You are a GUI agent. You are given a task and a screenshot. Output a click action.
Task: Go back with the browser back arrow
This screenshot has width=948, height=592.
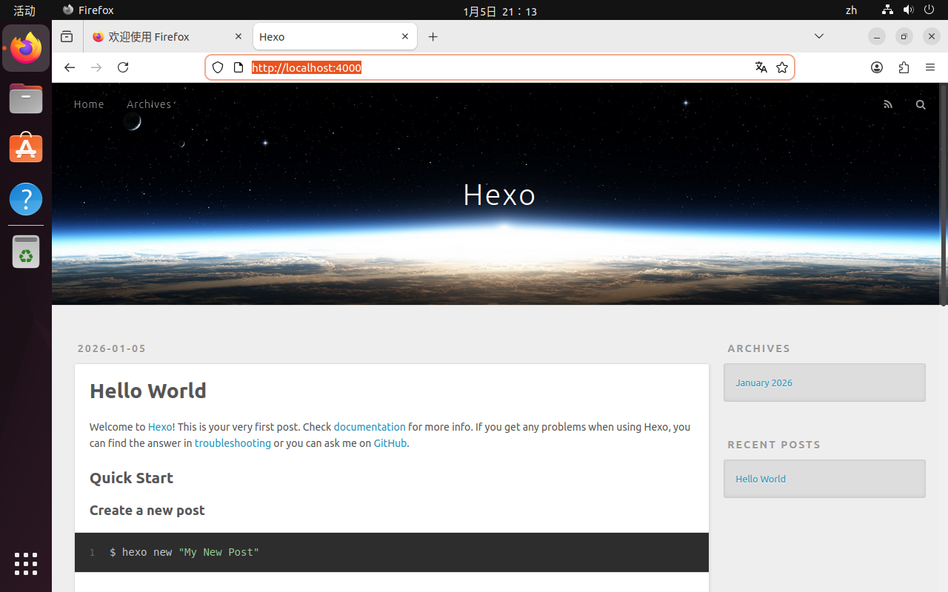(x=70, y=67)
